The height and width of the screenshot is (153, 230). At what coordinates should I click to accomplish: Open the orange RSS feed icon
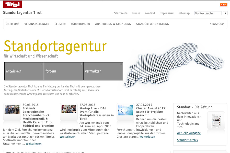click(223, 5)
